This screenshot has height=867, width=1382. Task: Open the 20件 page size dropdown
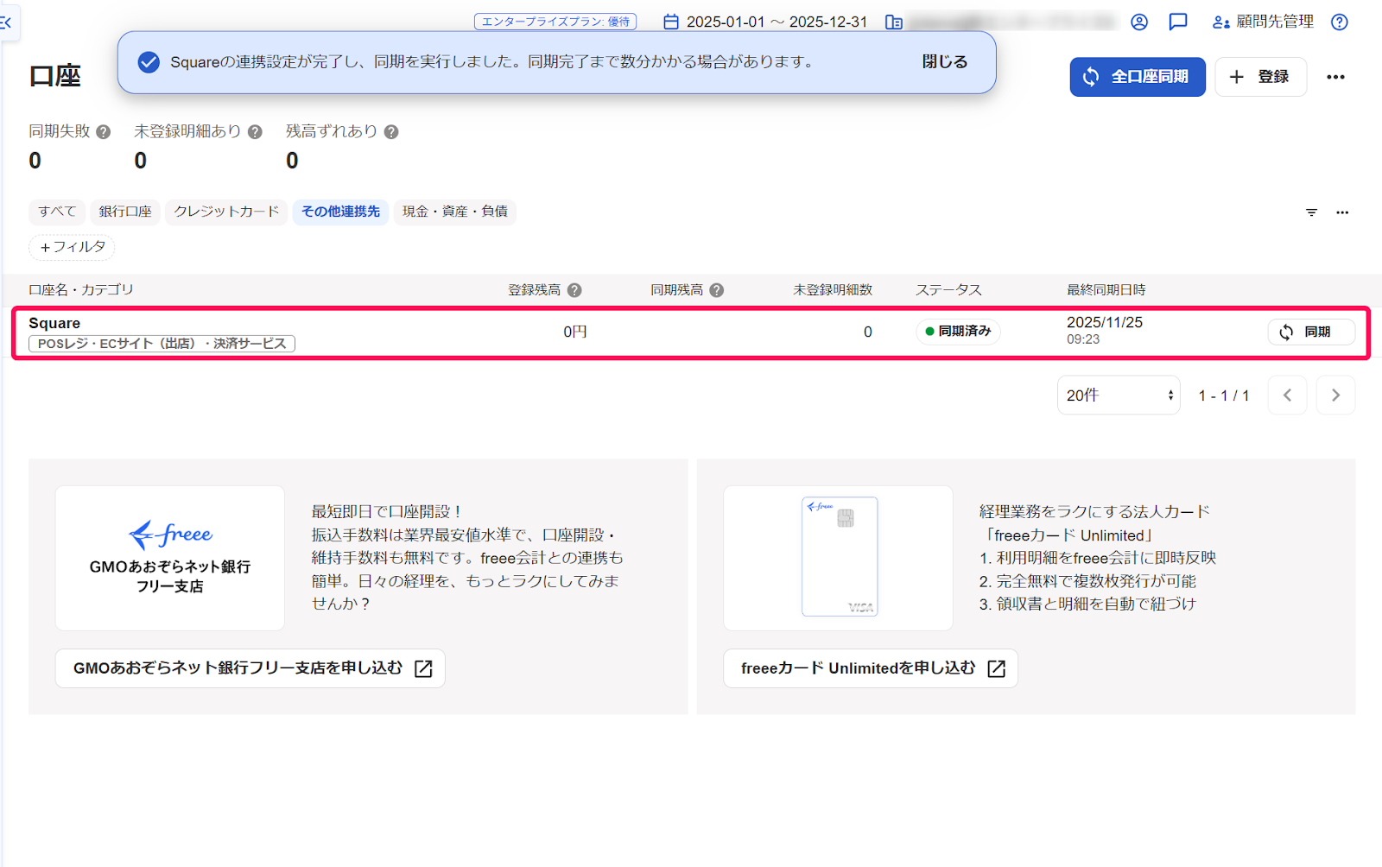pos(1119,396)
